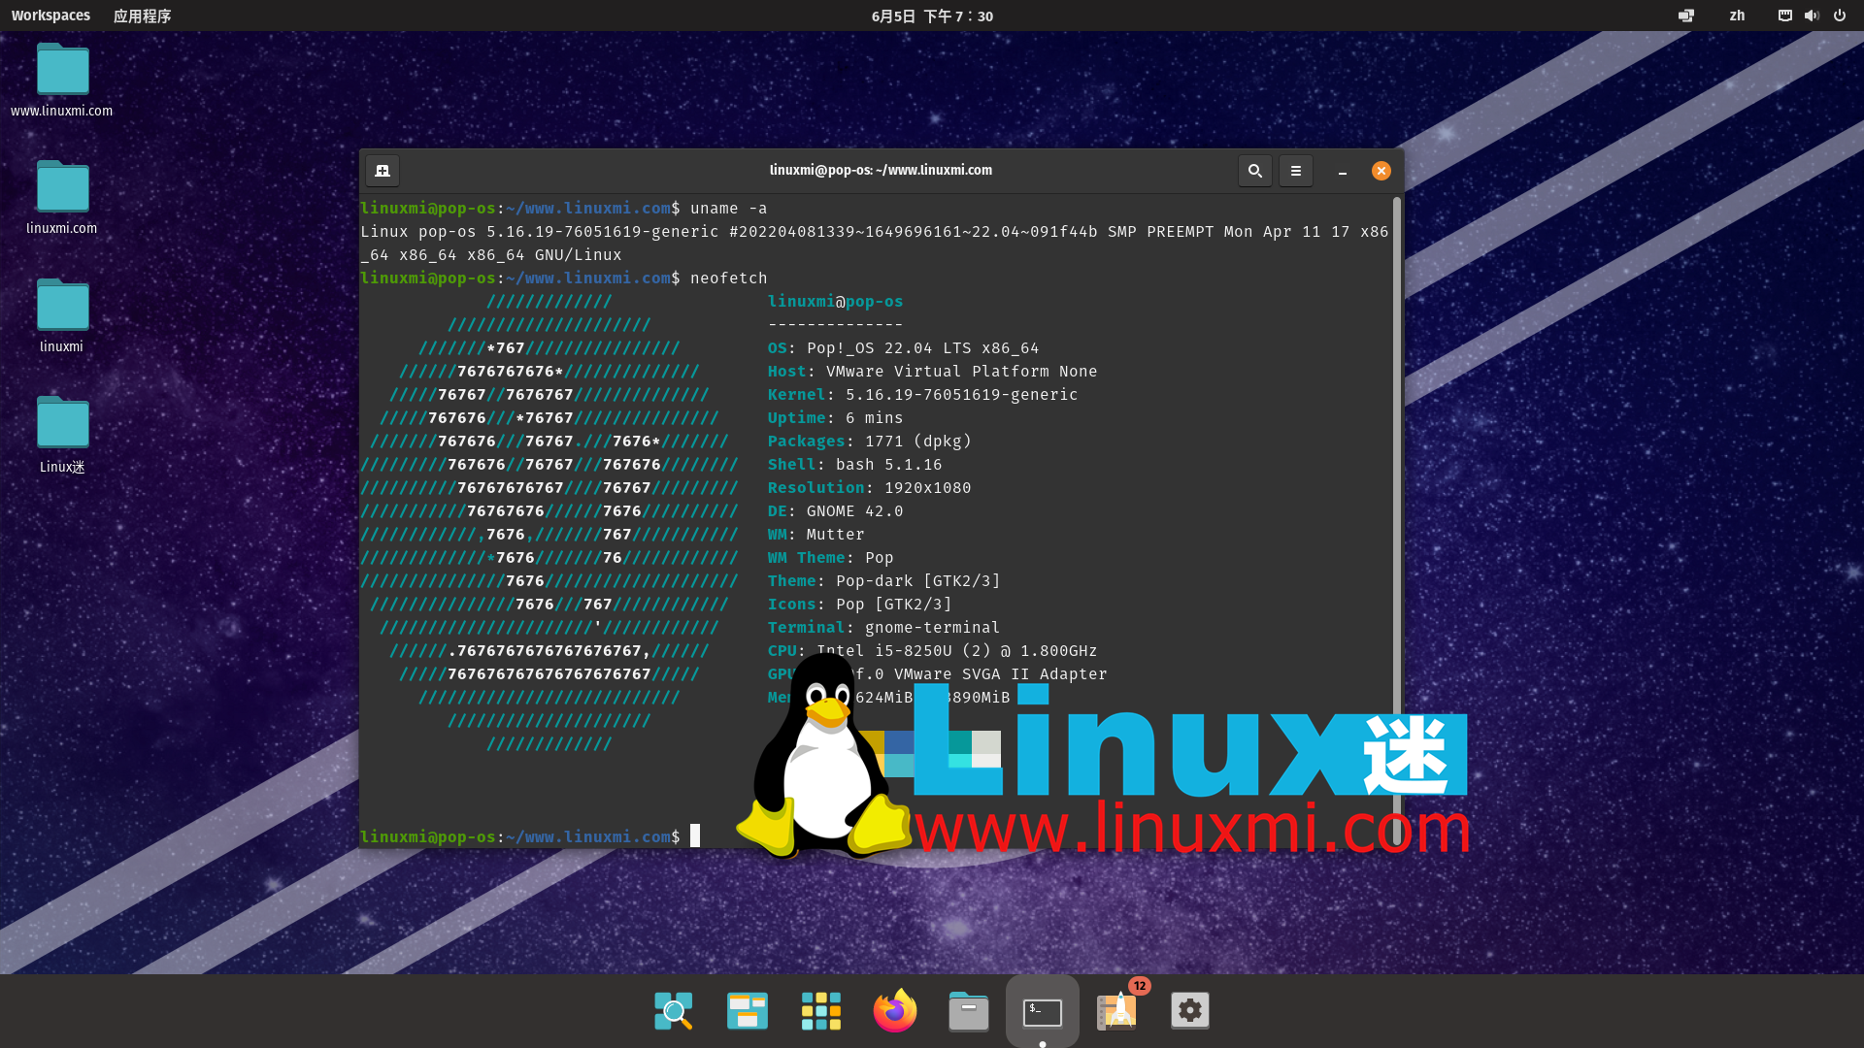Screen dimensions: 1864x1048
Task: Open the 应用程序 applications menu
Action: click(x=142, y=16)
